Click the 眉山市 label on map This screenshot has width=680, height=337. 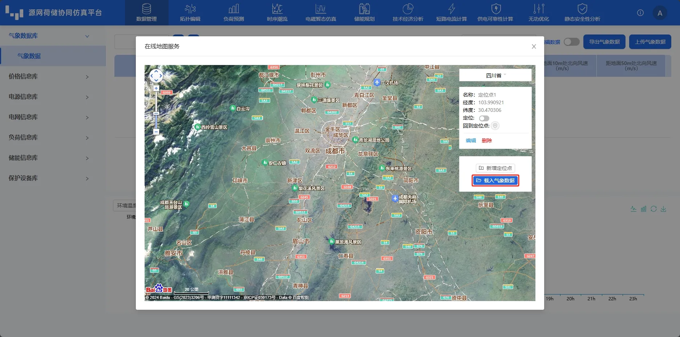[x=301, y=241]
